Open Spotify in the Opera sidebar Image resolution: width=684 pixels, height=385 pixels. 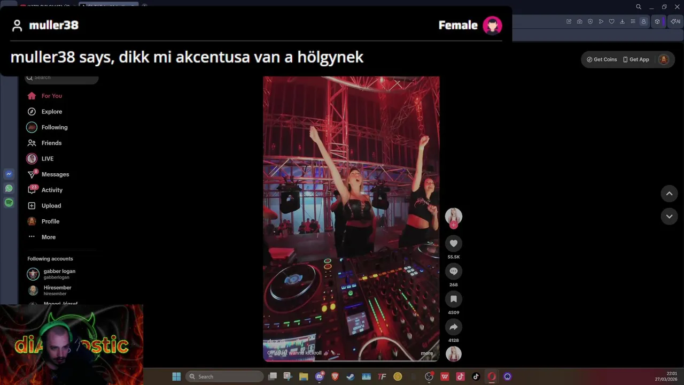(9, 203)
